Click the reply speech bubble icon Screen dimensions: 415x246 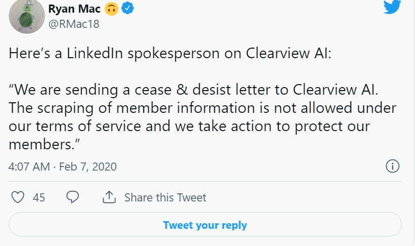[73, 197]
